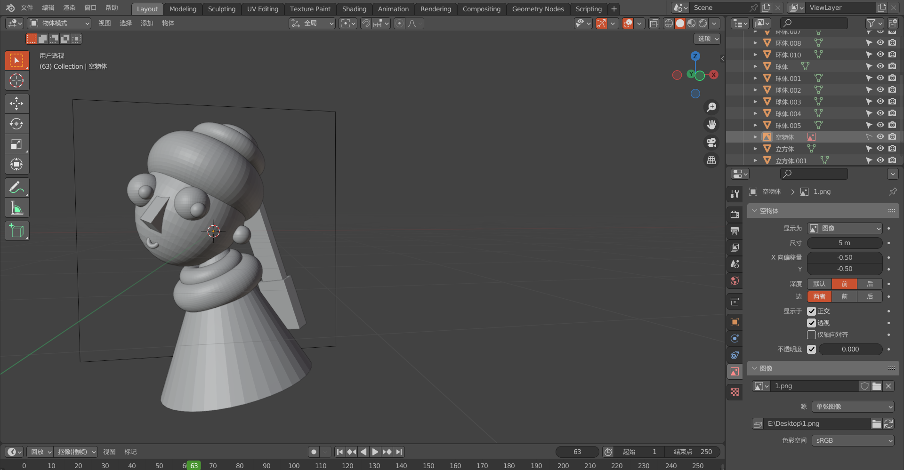This screenshot has height=470, width=904.
Task: Set 深度 to 默认
Action: coord(819,284)
